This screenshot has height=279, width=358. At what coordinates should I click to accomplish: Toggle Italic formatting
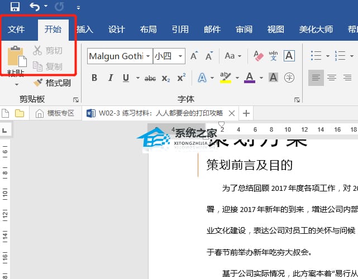tap(109, 78)
